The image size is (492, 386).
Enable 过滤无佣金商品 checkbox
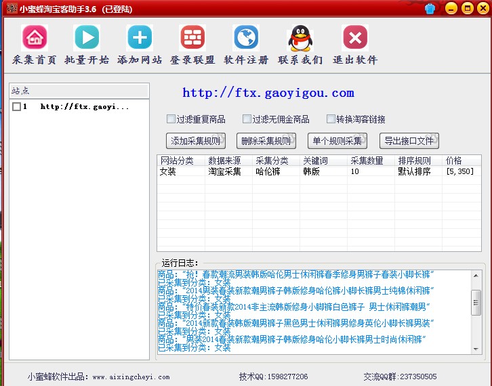[x=247, y=119]
